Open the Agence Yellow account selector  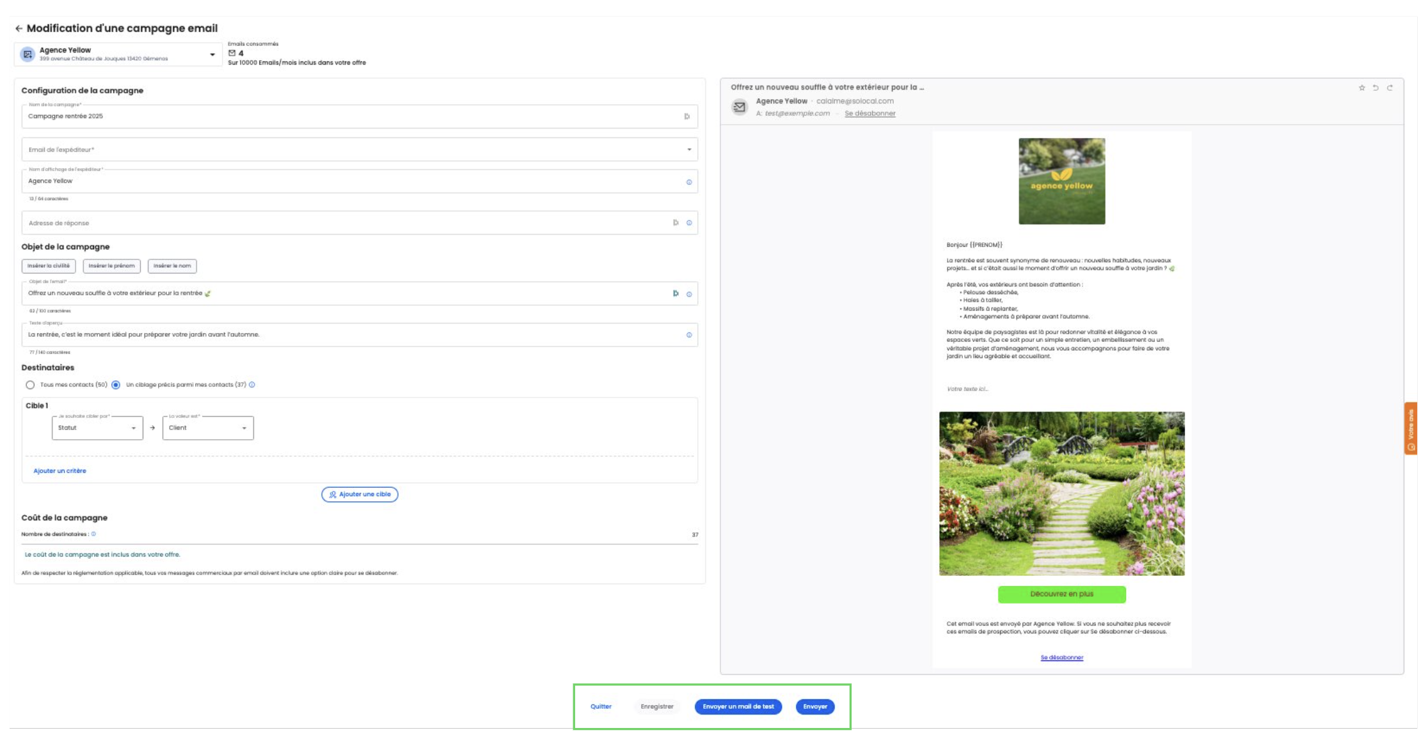point(118,54)
